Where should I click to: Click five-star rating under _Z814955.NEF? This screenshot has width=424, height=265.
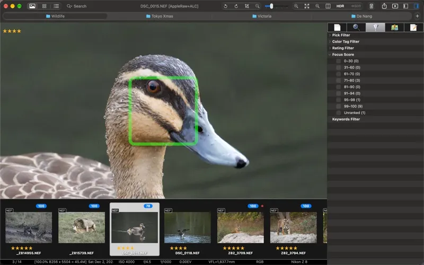(x=22, y=248)
